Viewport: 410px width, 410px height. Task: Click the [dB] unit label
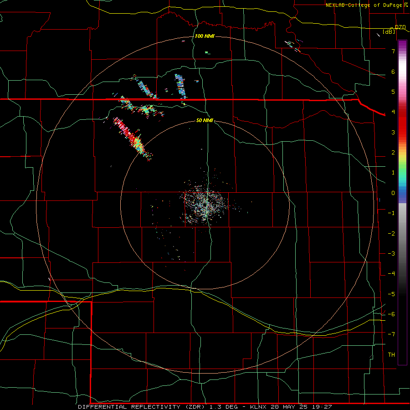point(389,31)
